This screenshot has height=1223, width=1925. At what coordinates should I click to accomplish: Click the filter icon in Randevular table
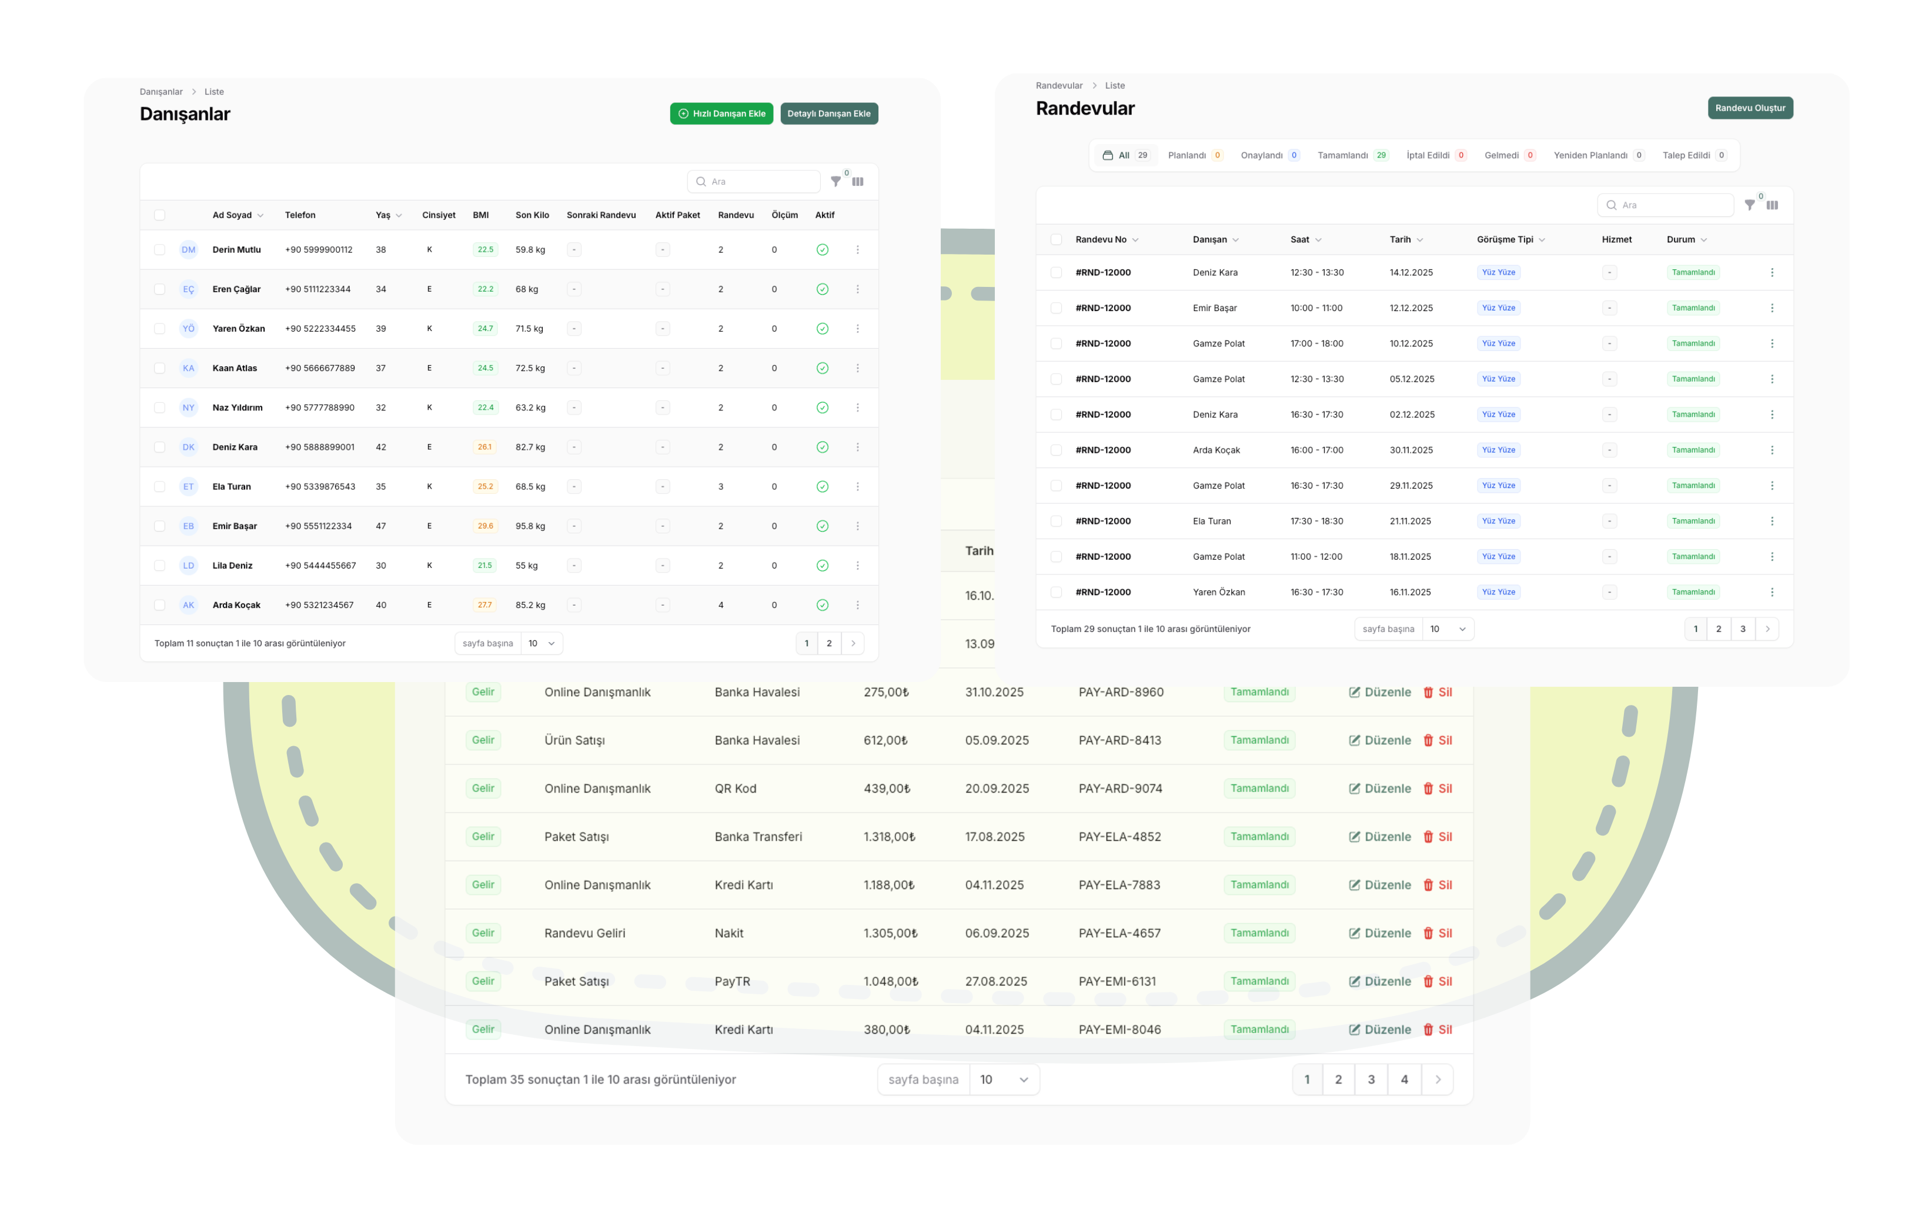(x=1749, y=205)
